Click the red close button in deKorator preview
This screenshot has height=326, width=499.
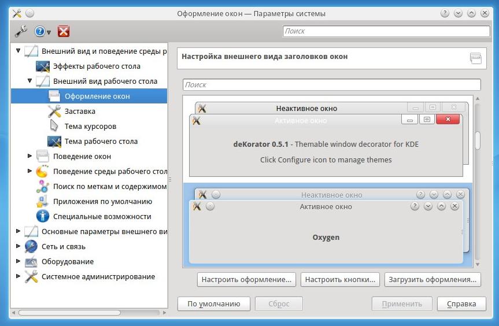coord(448,119)
